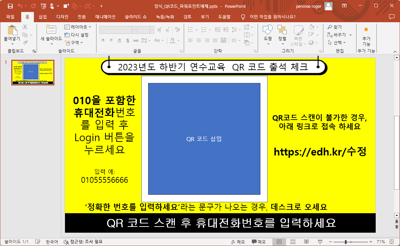Click the Paste (붙여넣기) clipboard icon

pos(12,31)
